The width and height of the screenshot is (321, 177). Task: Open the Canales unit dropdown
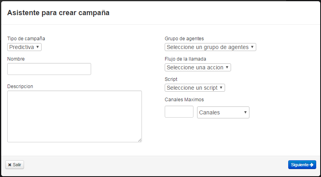[x=223, y=112]
